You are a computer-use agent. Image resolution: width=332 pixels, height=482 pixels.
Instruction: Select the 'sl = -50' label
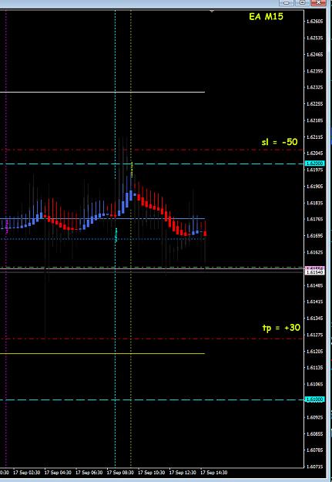pyautogui.click(x=280, y=142)
